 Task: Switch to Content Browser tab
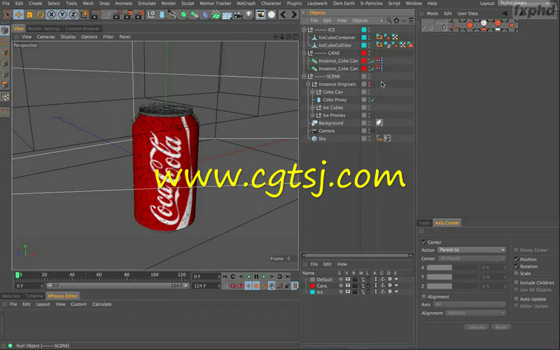pos(82,29)
